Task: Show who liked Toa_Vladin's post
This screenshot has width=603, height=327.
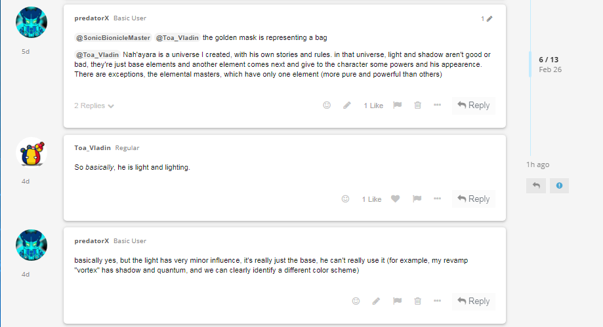Action: pyautogui.click(x=371, y=199)
